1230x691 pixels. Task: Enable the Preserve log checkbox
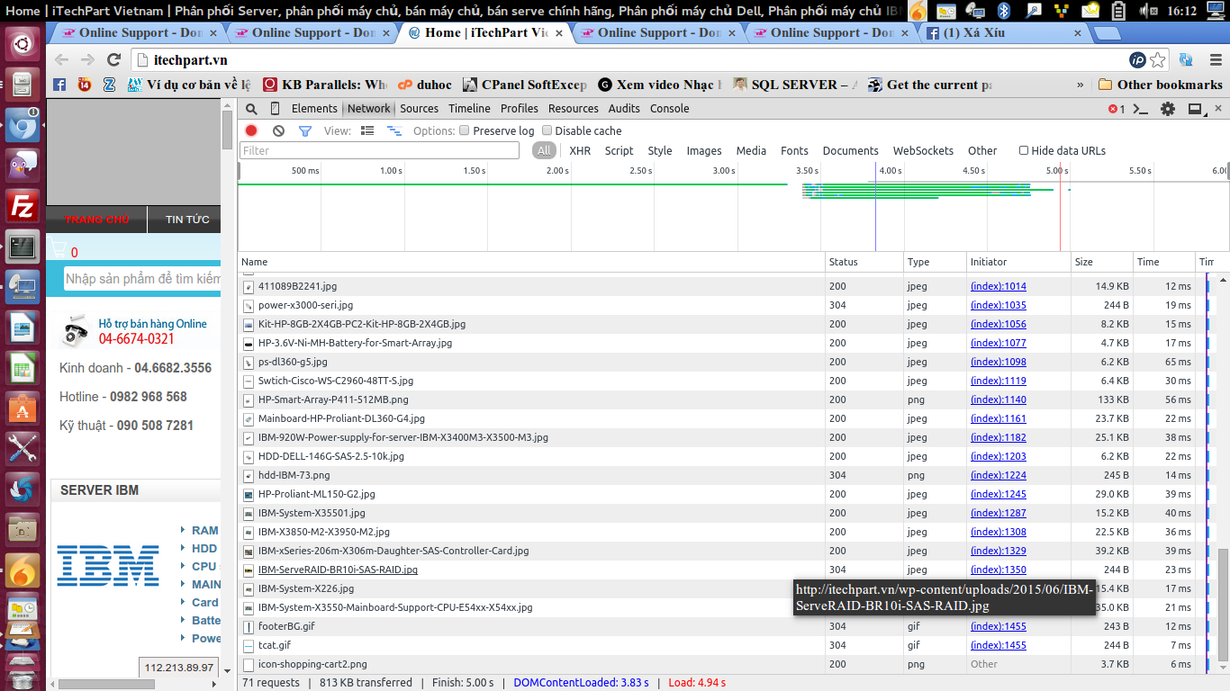[x=465, y=130]
